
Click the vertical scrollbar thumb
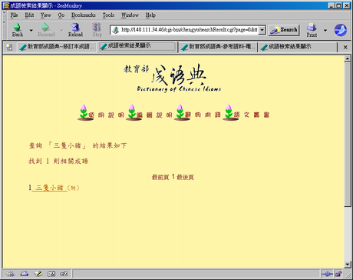click(348, 135)
